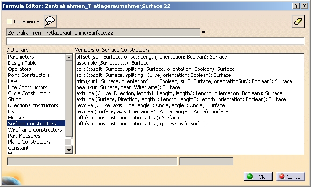Select the assemble (Surface, ...) function

pos(112,63)
